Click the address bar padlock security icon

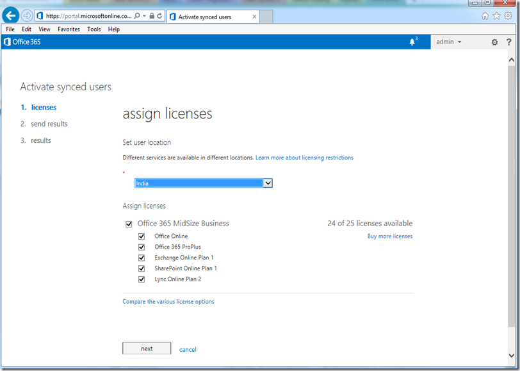click(152, 16)
